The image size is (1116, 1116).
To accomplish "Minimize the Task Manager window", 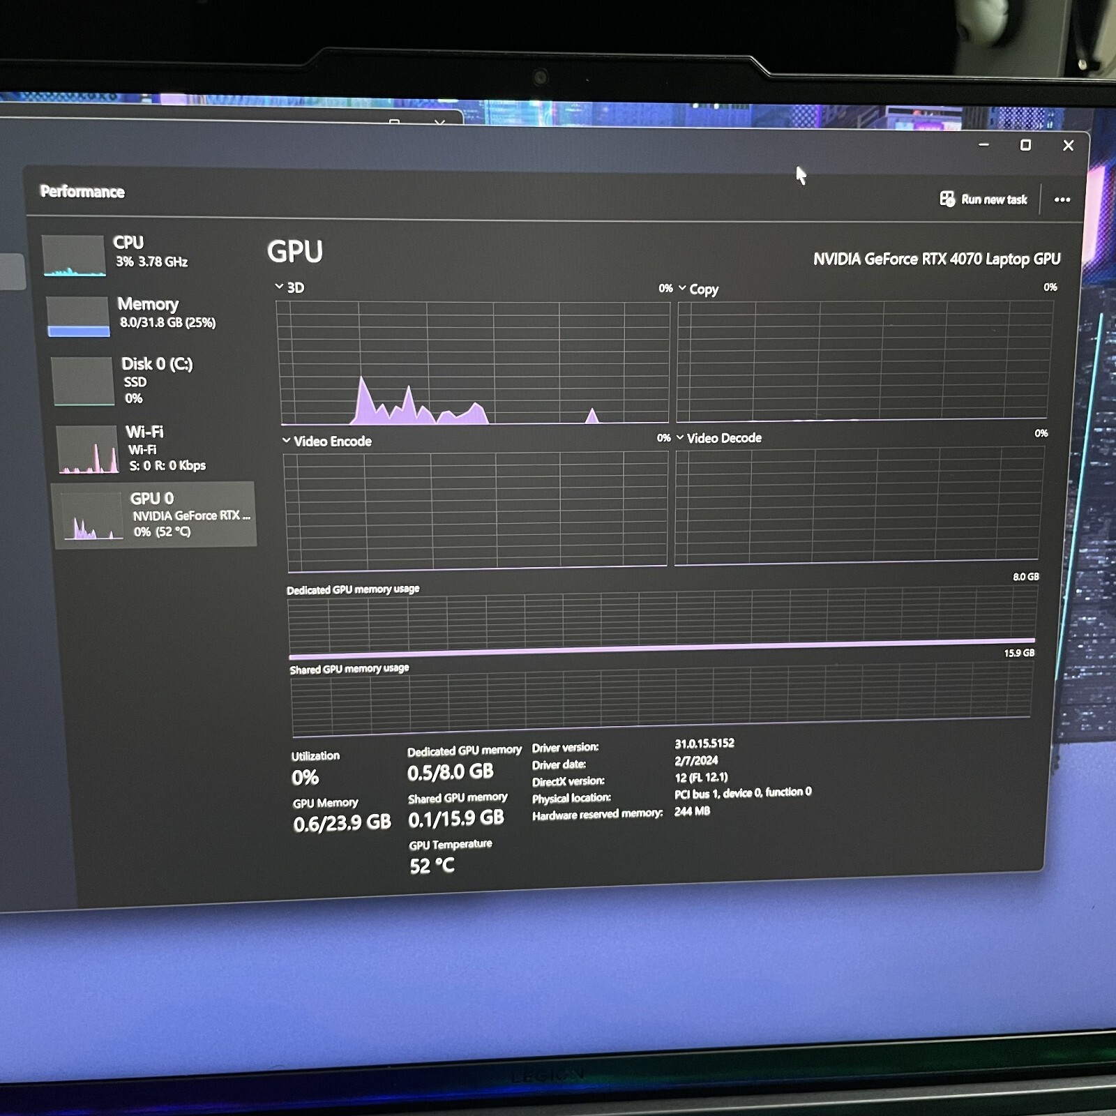I will point(983,144).
